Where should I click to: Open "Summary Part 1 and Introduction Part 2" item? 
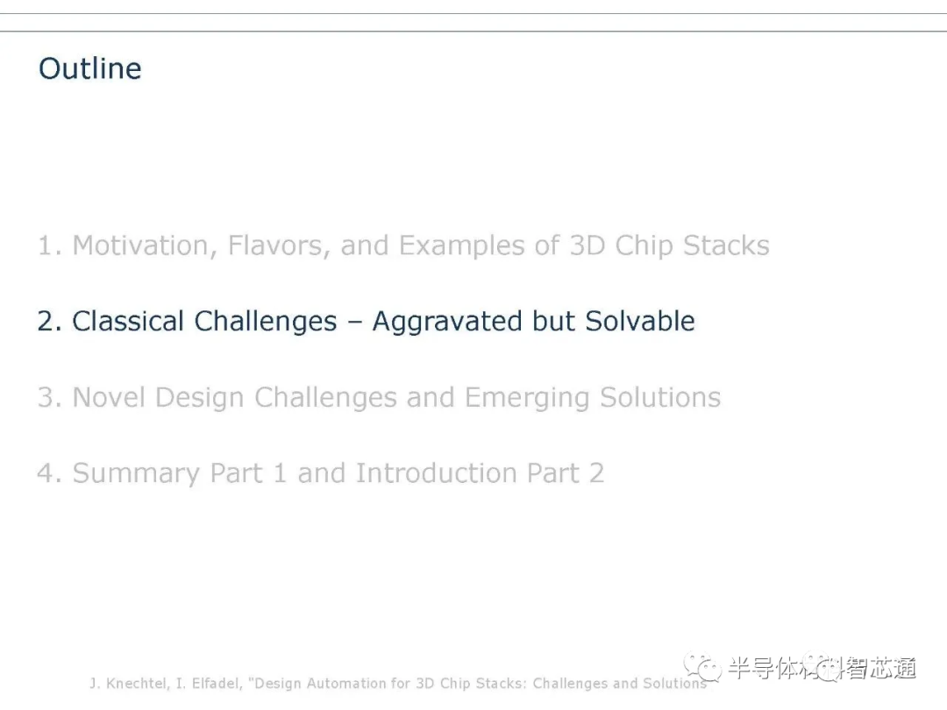(x=321, y=473)
